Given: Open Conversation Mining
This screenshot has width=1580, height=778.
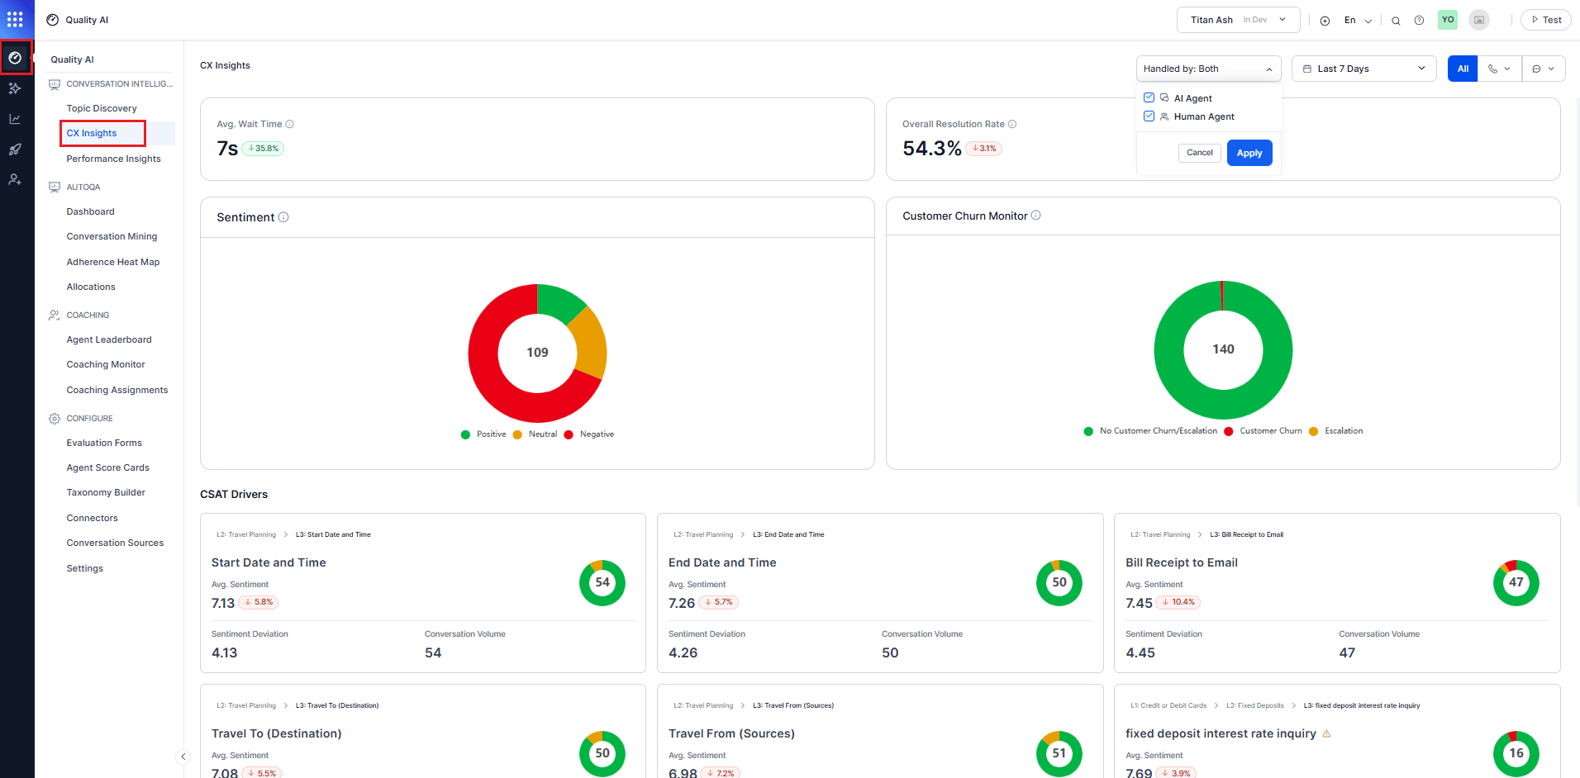Looking at the screenshot, I should (x=112, y=236).
